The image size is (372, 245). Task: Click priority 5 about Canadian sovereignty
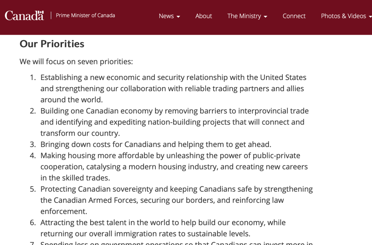pos(176,200)
